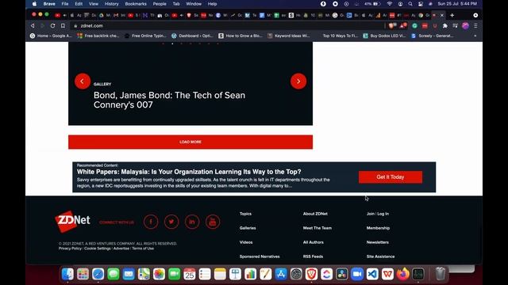Open Calendar app in Dock
The height and width of the screenshot is (285, 508).
point(190,274)
